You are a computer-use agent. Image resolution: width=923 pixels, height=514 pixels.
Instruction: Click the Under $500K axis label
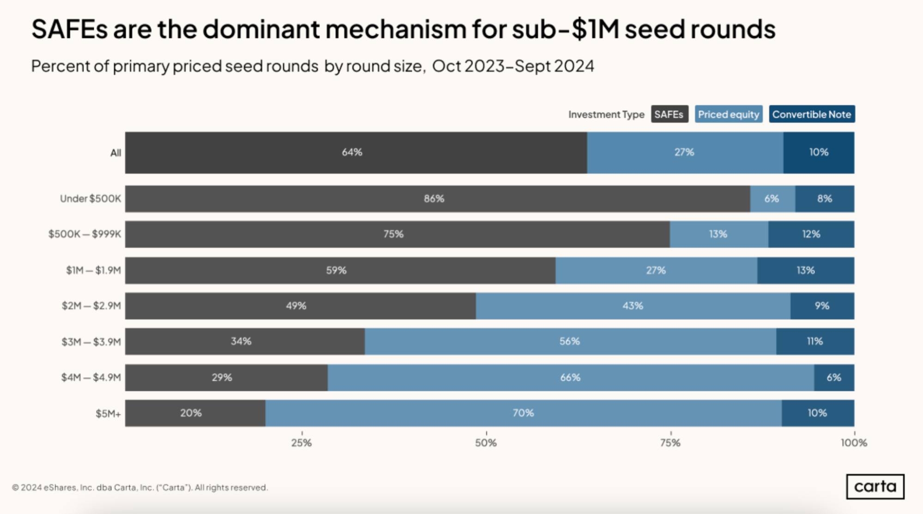tap(90, 199)
